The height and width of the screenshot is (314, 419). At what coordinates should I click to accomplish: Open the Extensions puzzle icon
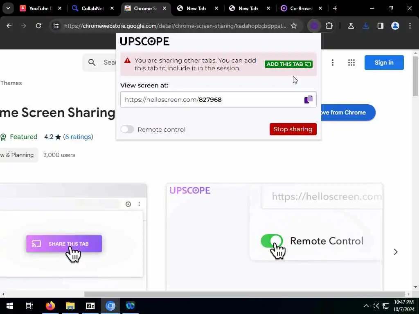pos(329,26)
